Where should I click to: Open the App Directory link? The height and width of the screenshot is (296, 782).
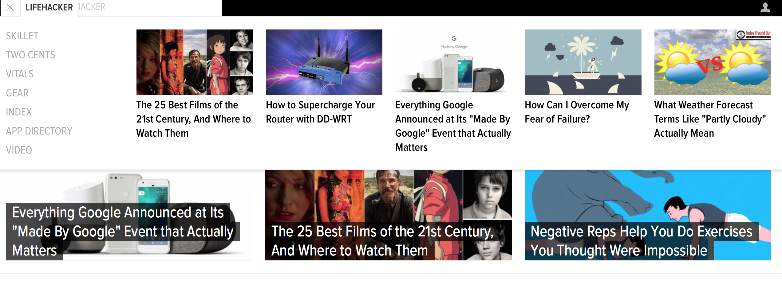(39, 131)
